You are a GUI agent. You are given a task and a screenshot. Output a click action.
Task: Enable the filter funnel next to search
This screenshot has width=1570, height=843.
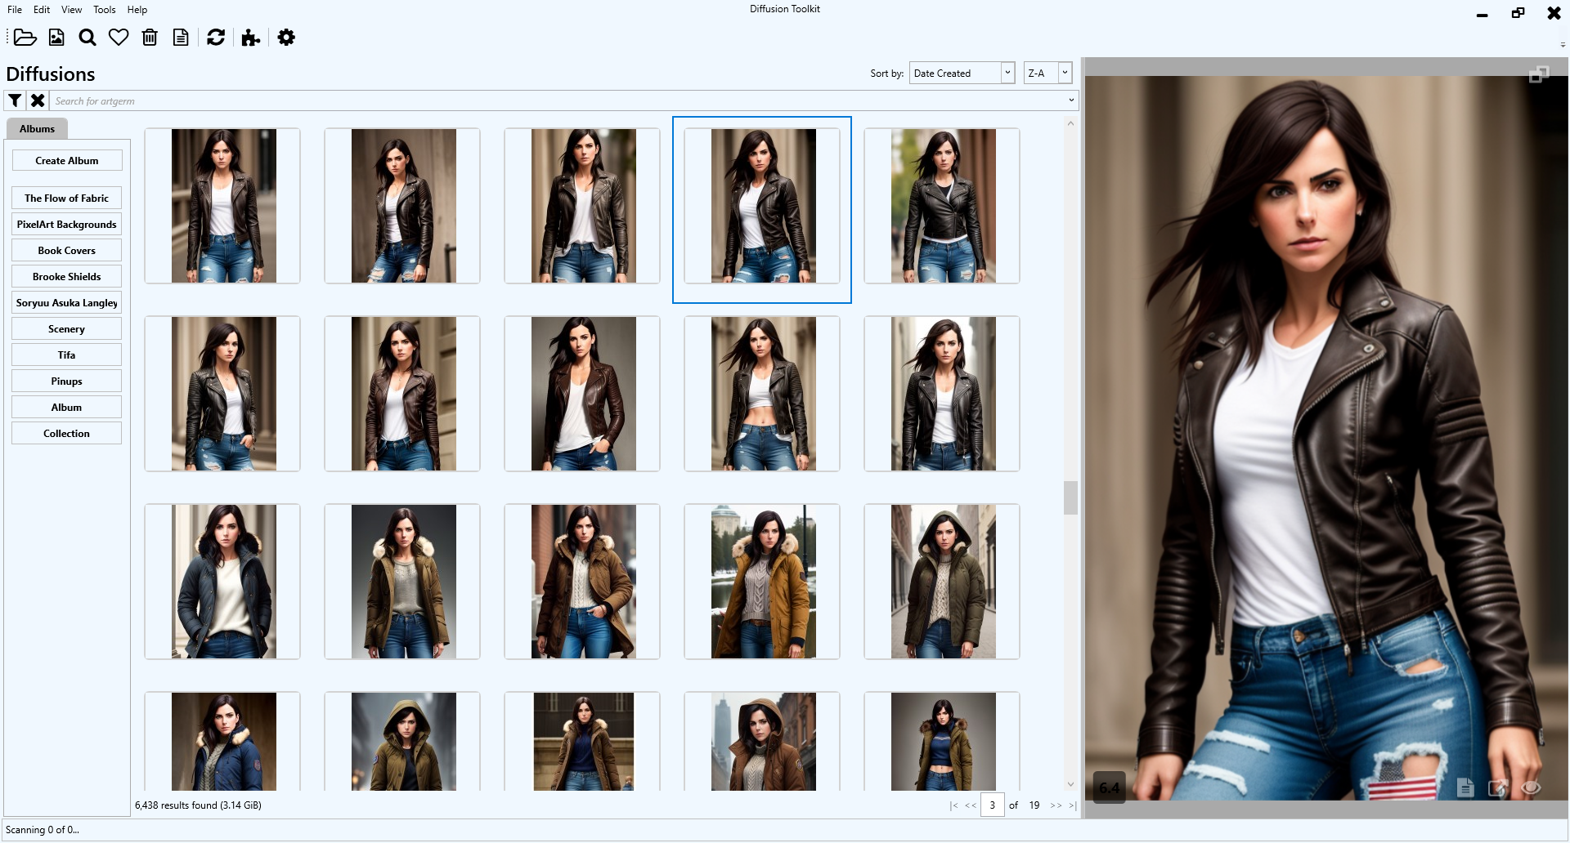point(14,100)
